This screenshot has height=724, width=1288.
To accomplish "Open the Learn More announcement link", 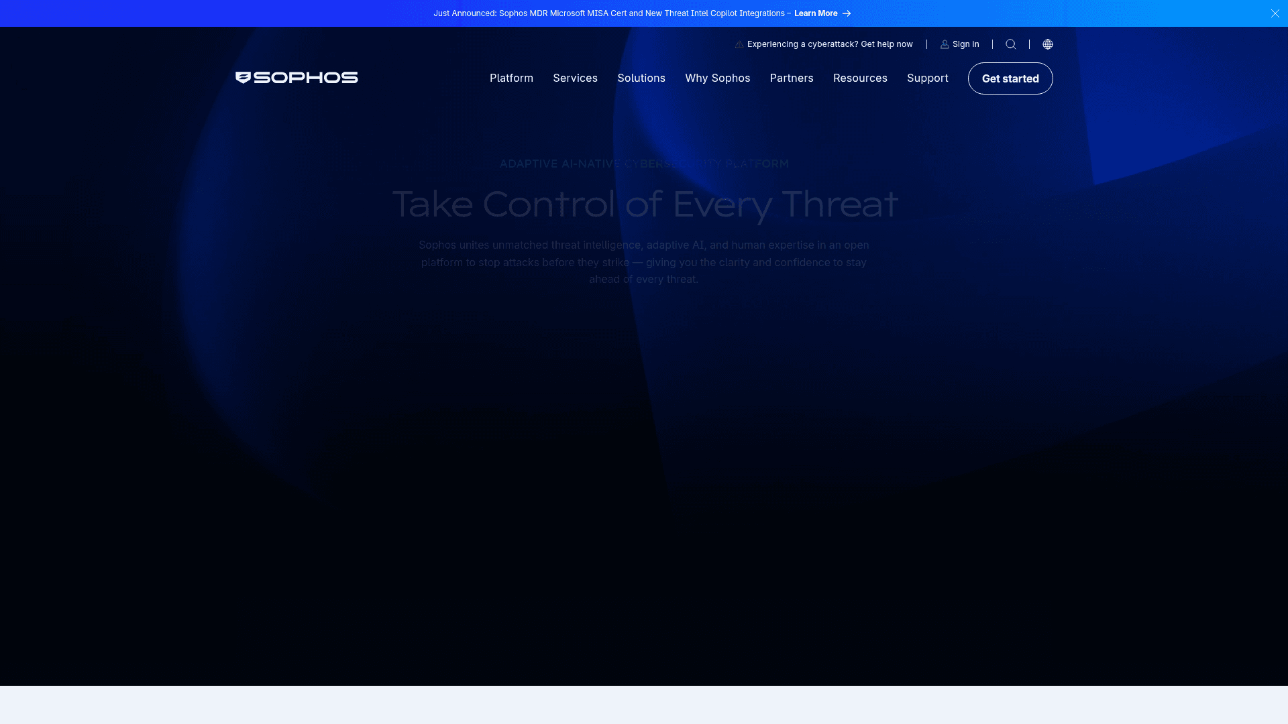I will (x=816, y=13).
